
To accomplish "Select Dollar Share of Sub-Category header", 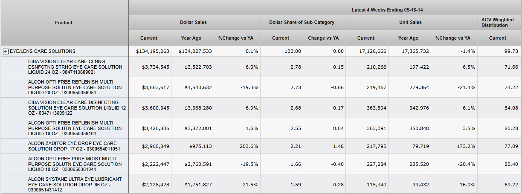I will coord(302,22).
